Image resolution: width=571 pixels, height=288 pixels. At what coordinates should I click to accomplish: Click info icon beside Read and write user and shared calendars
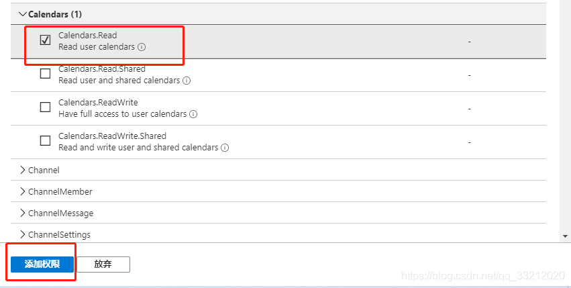225,148
